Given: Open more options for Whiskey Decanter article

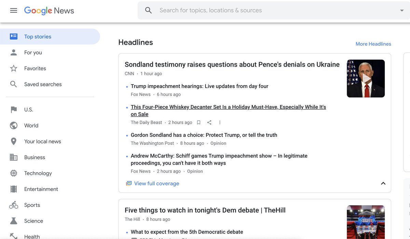Looking at the screenshot, I should [220, 122].
